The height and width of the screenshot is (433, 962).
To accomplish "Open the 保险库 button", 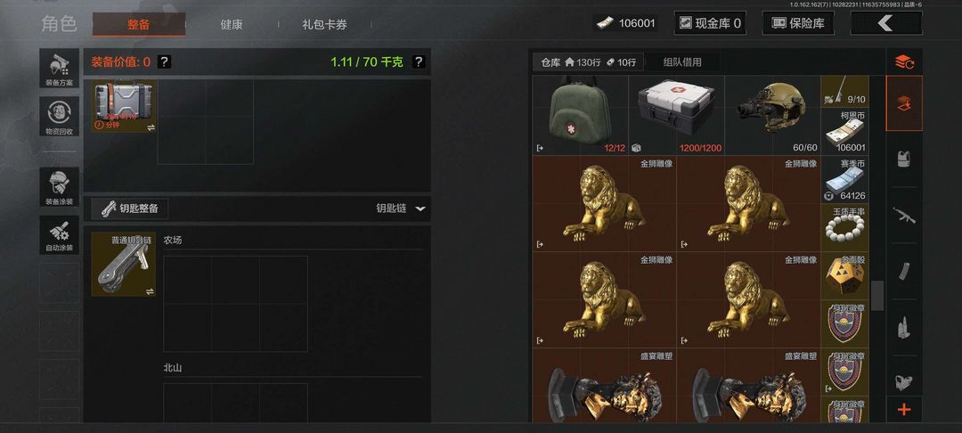I will [798, 23].
